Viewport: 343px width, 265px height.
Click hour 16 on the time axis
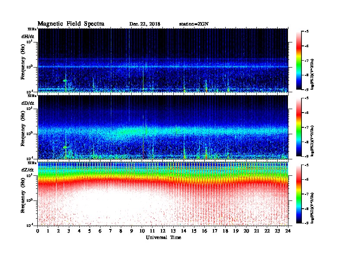point(204,231)
